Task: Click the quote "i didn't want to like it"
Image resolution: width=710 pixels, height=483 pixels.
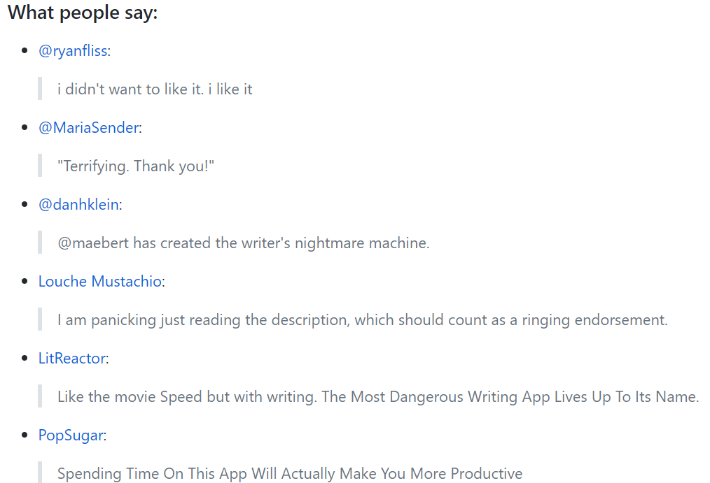Action: (155, 89)
